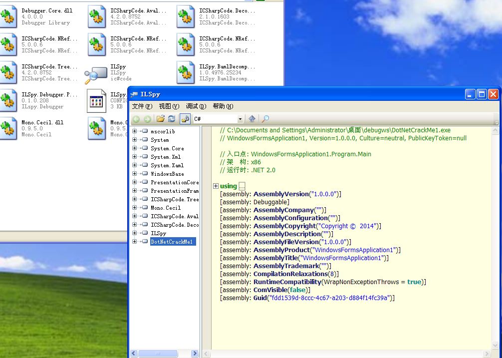Click the AssemblyTitle attribute in the code
The image size is (502, 358).
(x=275, y=258)
